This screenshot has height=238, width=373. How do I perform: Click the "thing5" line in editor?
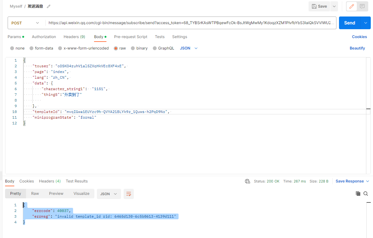tap(62, 95)
